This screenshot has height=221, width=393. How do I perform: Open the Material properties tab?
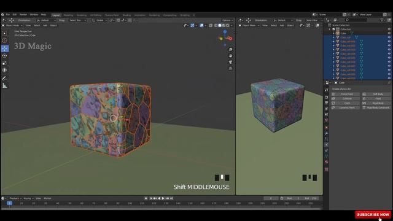326,162
